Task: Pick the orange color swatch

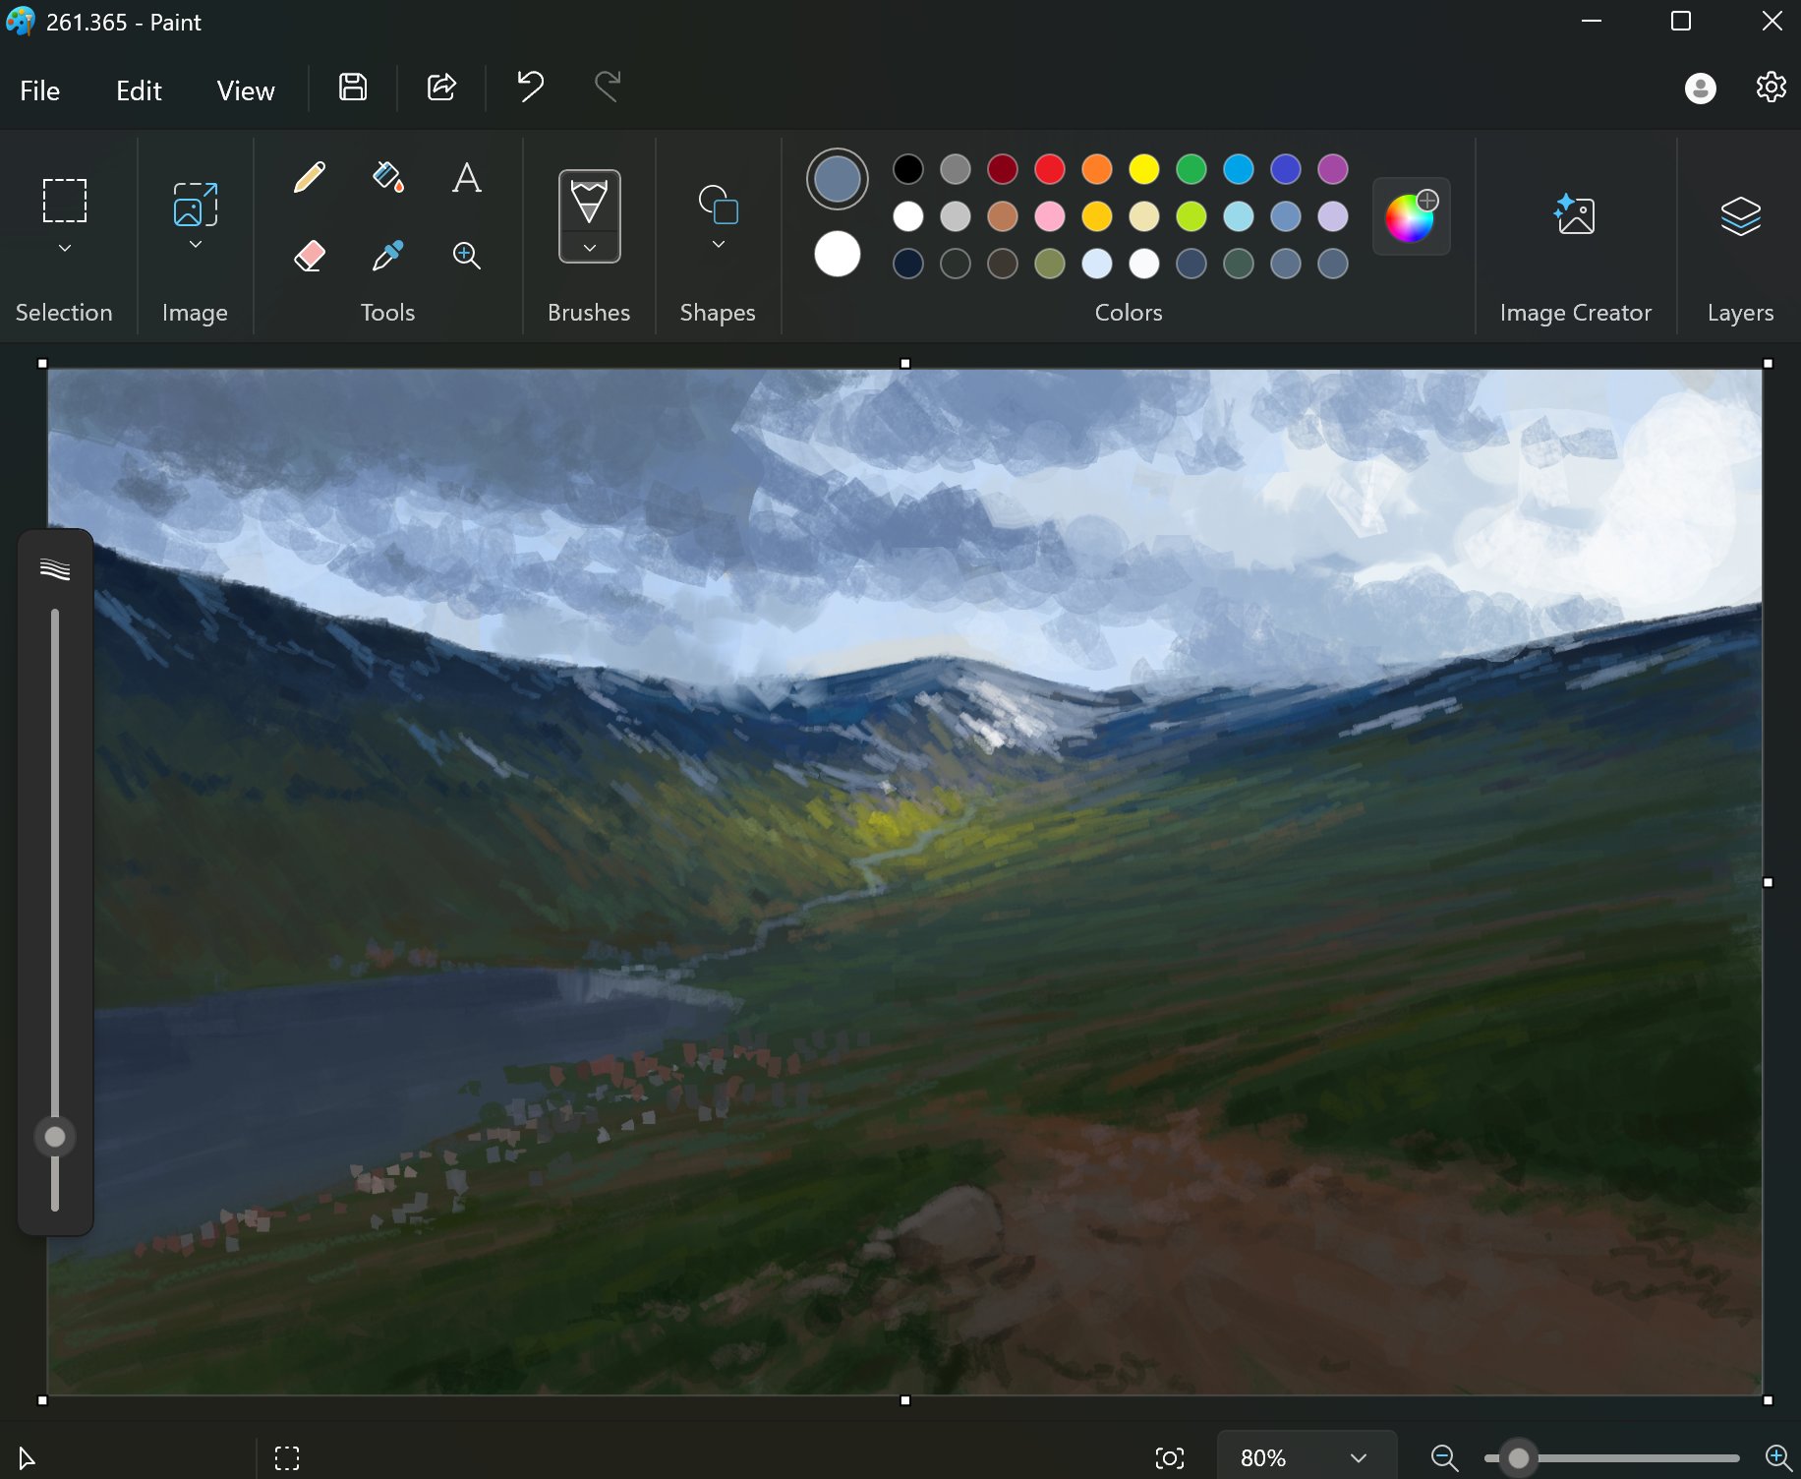Action: tap(1096, 169)
